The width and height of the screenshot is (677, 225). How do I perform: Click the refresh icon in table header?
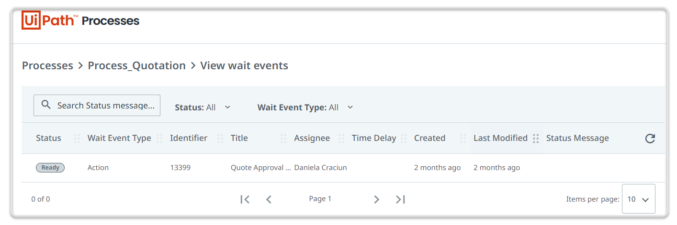pyautogui.click(x=650, y=139)
